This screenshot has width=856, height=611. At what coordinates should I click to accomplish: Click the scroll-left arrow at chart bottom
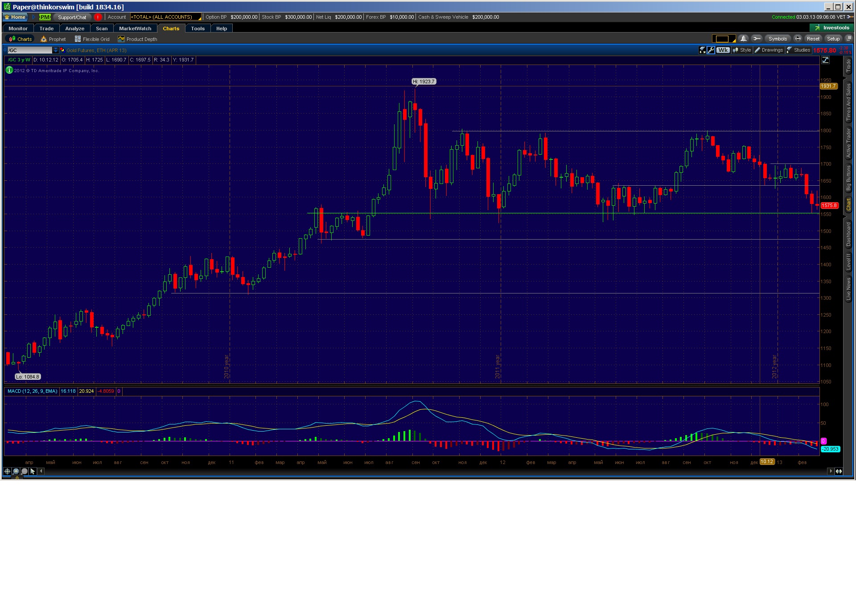tap(41, 471)
